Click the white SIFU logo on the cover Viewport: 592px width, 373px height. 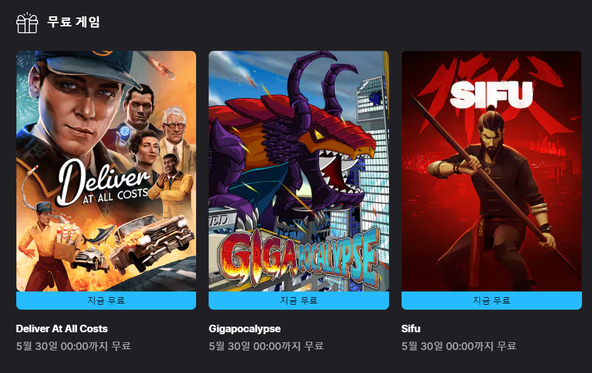(491, 95)
